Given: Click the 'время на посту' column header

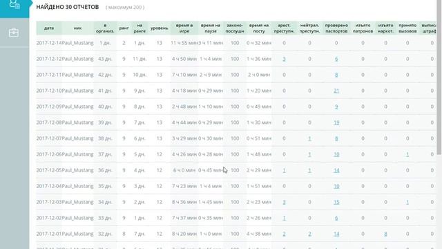Looking at the screenshot, I should coord(259,28).
